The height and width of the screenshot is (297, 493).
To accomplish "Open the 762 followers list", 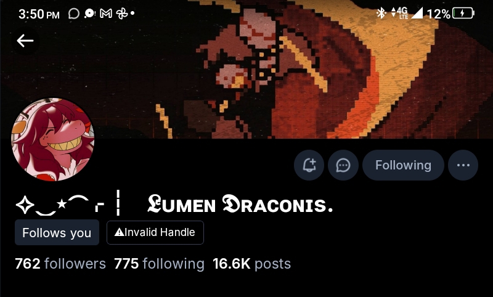I will pyautogui.click(x=60, y=264).
